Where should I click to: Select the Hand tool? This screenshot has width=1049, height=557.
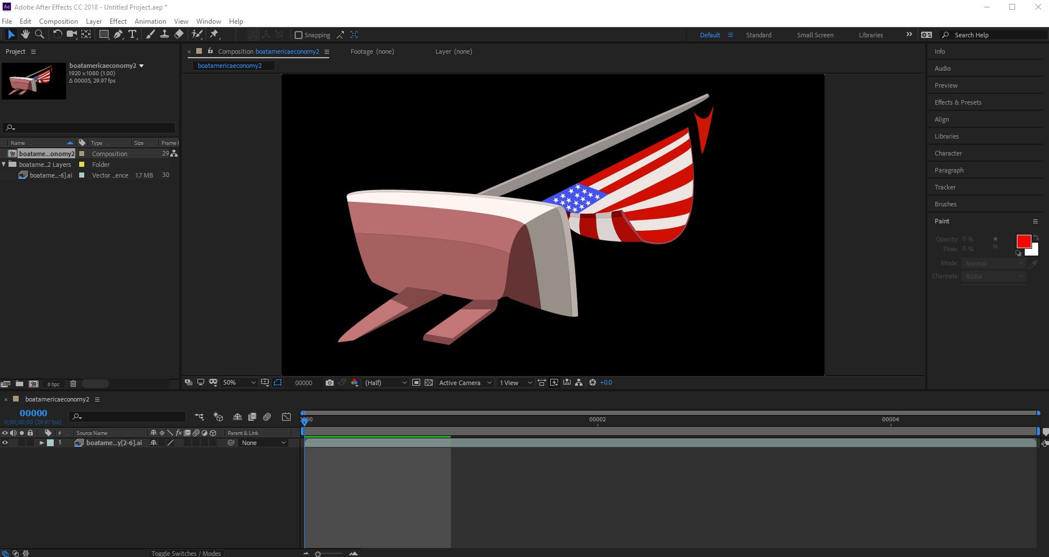25,34
